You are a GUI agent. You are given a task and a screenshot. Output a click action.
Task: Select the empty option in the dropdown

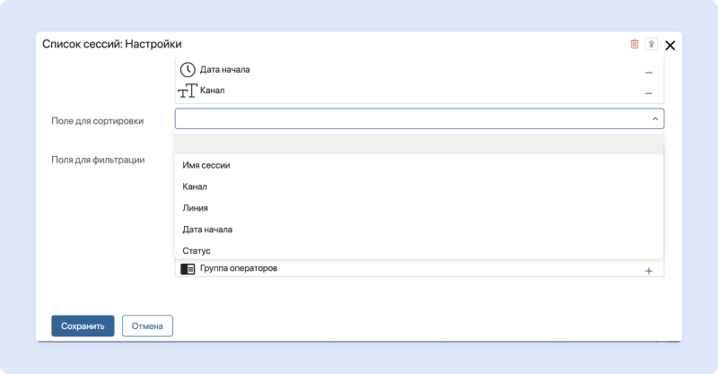pos(418,144)
